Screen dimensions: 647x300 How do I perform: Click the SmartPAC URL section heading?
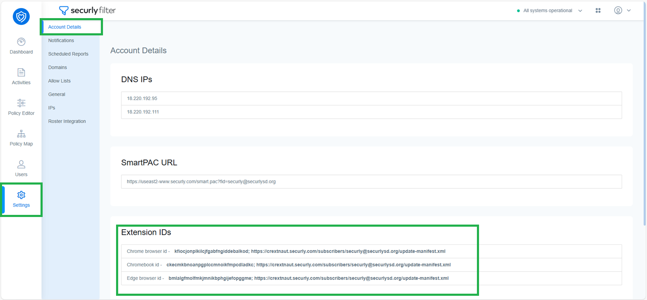click(x=149, y=162)
